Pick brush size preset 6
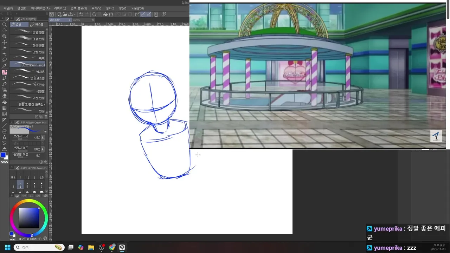The width and height of the screenshot is (450, 253). 34,185
